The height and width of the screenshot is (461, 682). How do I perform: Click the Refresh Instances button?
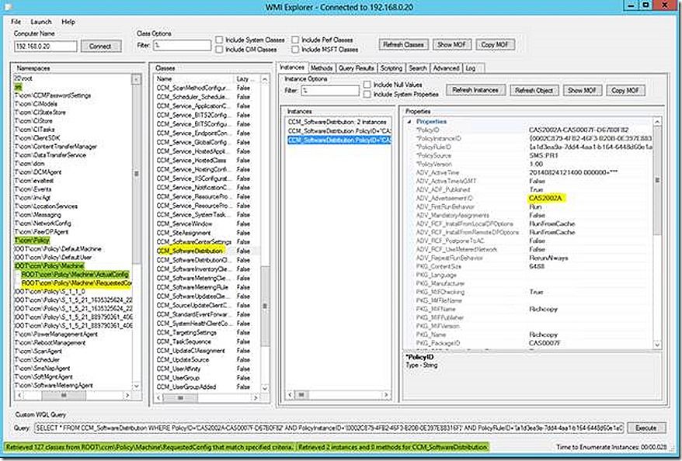475,90
